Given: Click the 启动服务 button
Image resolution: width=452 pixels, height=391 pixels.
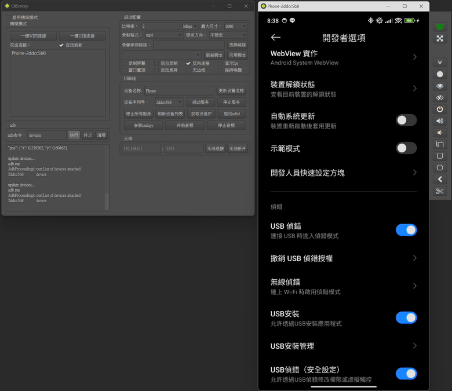Looking at the screenshot, I should (x=201, y=102).
